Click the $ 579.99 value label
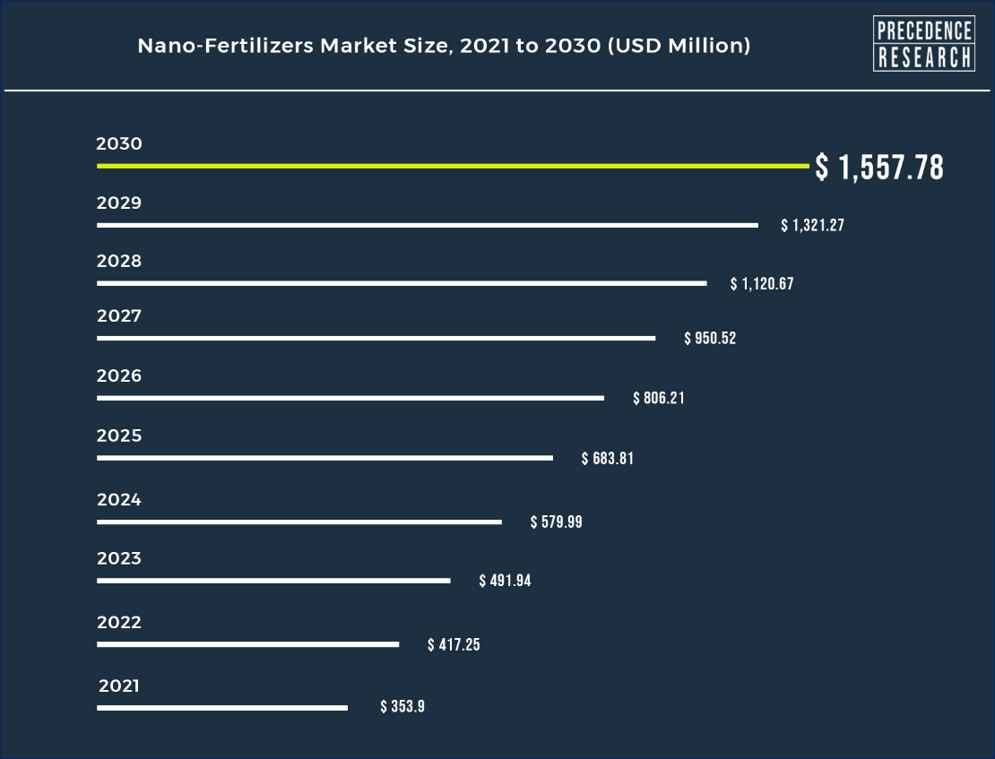The height and width of the screenshot is (759, 995). click(557, 522)
